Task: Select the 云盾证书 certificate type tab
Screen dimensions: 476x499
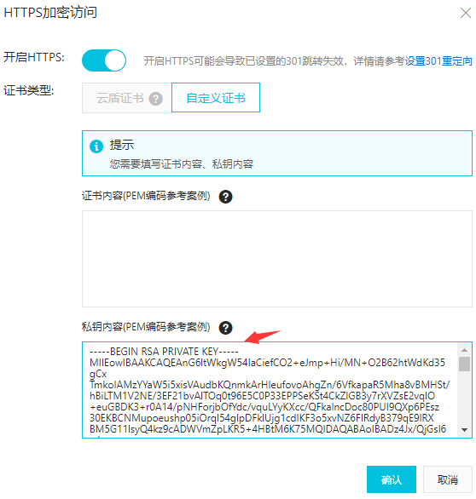Action: click(x=126, y=98)
